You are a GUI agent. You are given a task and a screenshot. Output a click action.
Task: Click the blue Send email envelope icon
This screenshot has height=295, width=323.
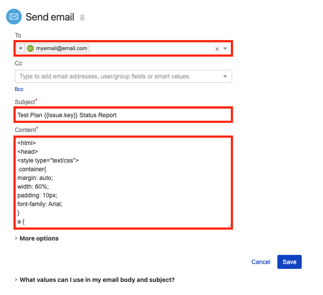point(14,17)
